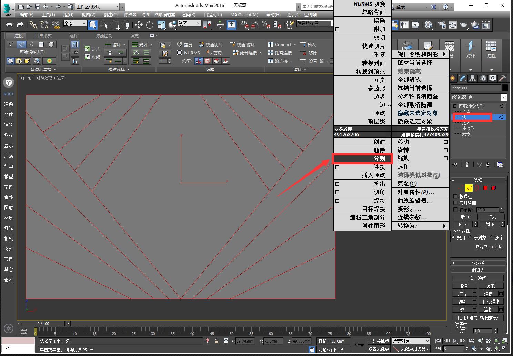Click the 插入顶点 button in 编辑边 rollout
This screenshot has width=513, height=356.
478,278
